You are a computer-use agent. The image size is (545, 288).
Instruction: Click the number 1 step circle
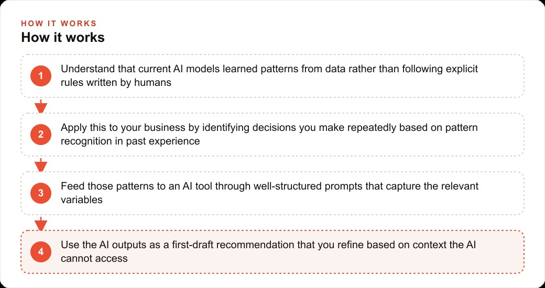(41, 76)
